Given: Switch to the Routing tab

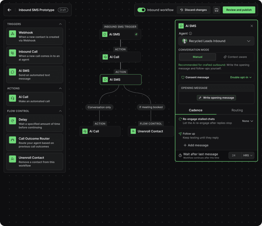Looking at the screenshot, I should point(237,110).
